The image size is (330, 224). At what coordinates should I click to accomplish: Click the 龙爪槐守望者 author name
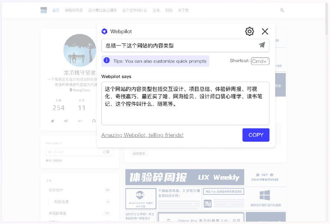pos(80,73)
